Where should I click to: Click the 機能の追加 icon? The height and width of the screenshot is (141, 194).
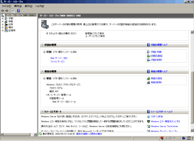pos(148,78)
